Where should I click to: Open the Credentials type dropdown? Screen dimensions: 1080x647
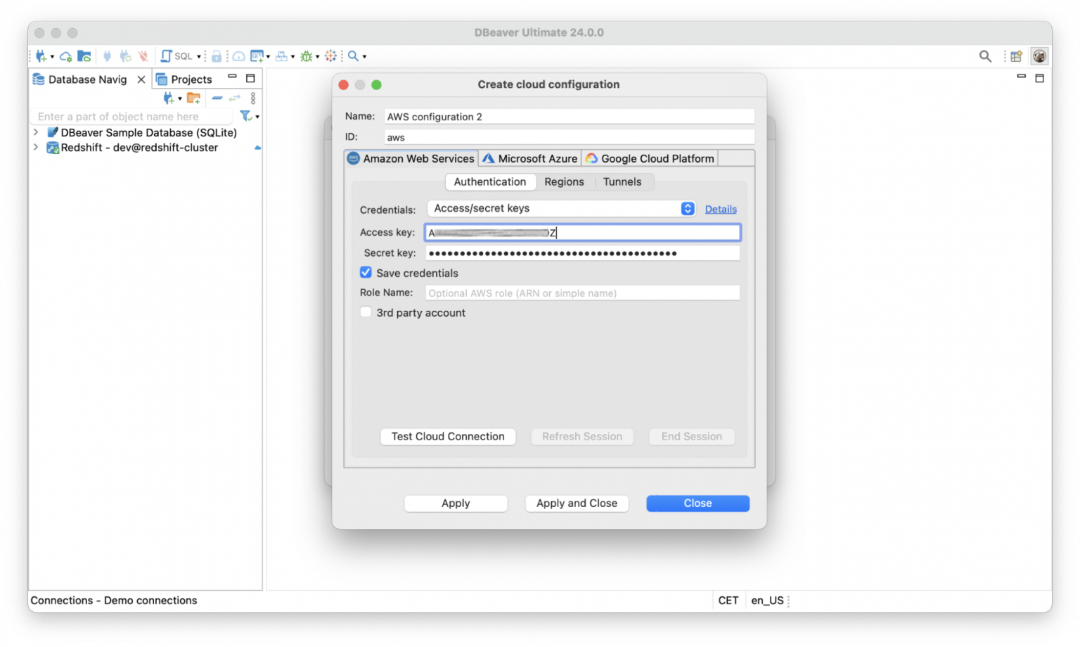[687, 208]
